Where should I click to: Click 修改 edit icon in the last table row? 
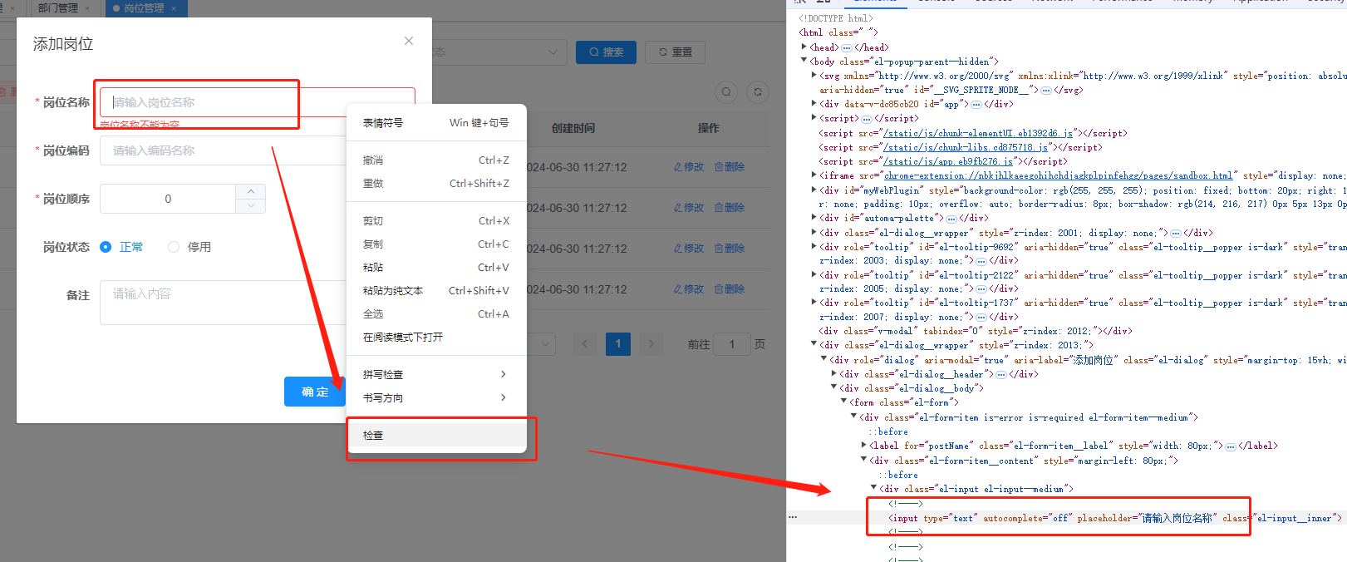pos(689,289)
